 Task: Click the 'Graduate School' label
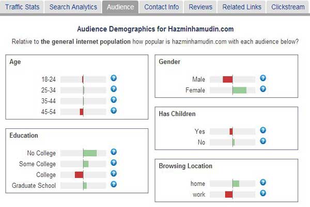(34, 186)
